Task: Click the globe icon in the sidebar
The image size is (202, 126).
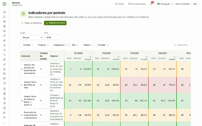Action: click(x=4, y=93)
